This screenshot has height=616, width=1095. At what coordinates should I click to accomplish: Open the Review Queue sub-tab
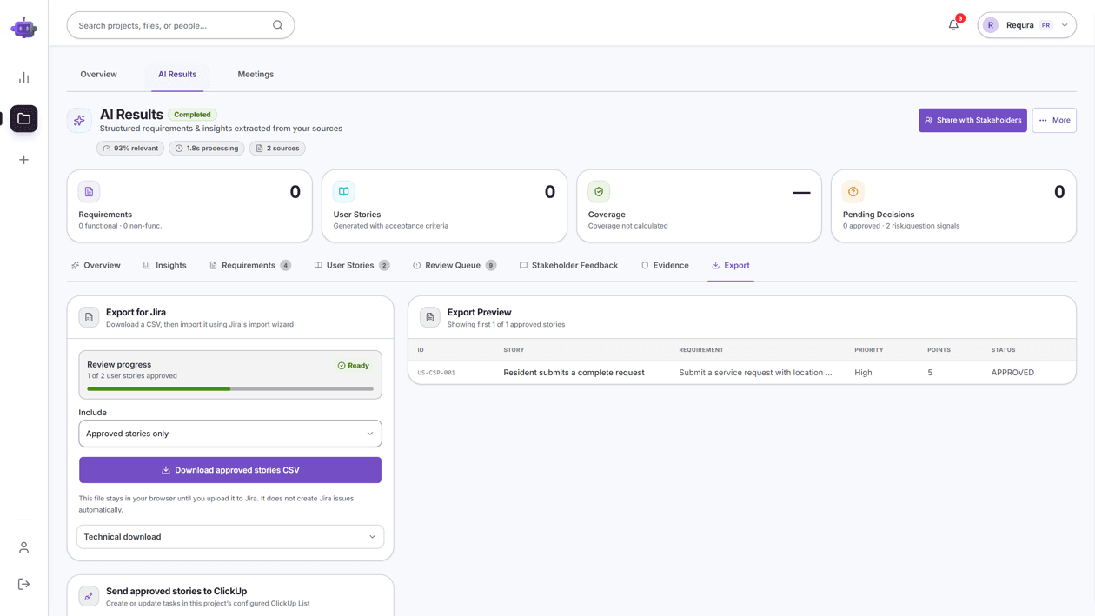tap(455, 266)
